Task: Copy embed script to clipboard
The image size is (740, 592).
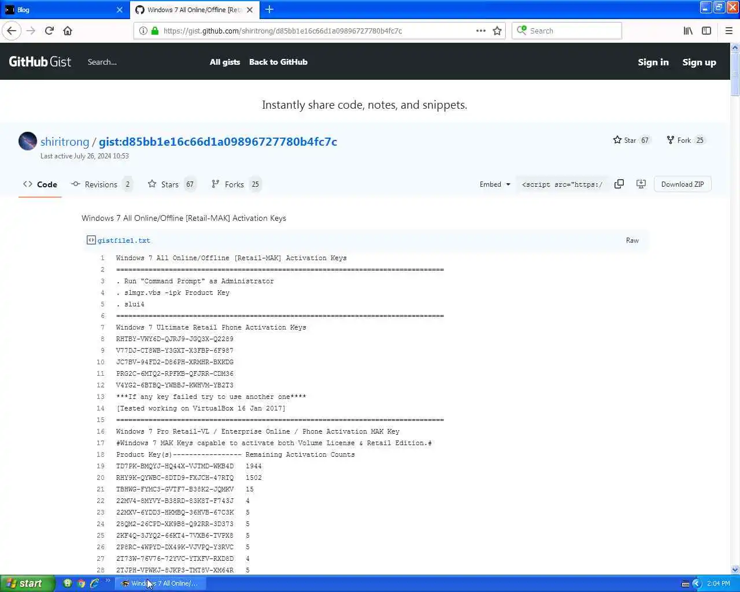Action: pyautogui.click(x=619, y=184)
